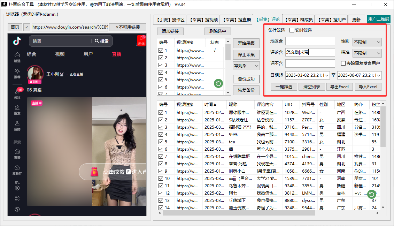Open the 精准 dropdown
394x226 pixels.
[x=367, y=53]
